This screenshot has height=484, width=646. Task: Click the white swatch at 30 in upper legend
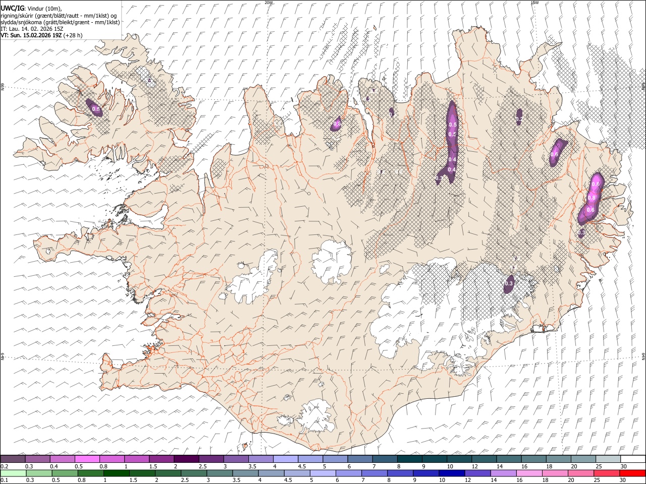click(633, 459)
